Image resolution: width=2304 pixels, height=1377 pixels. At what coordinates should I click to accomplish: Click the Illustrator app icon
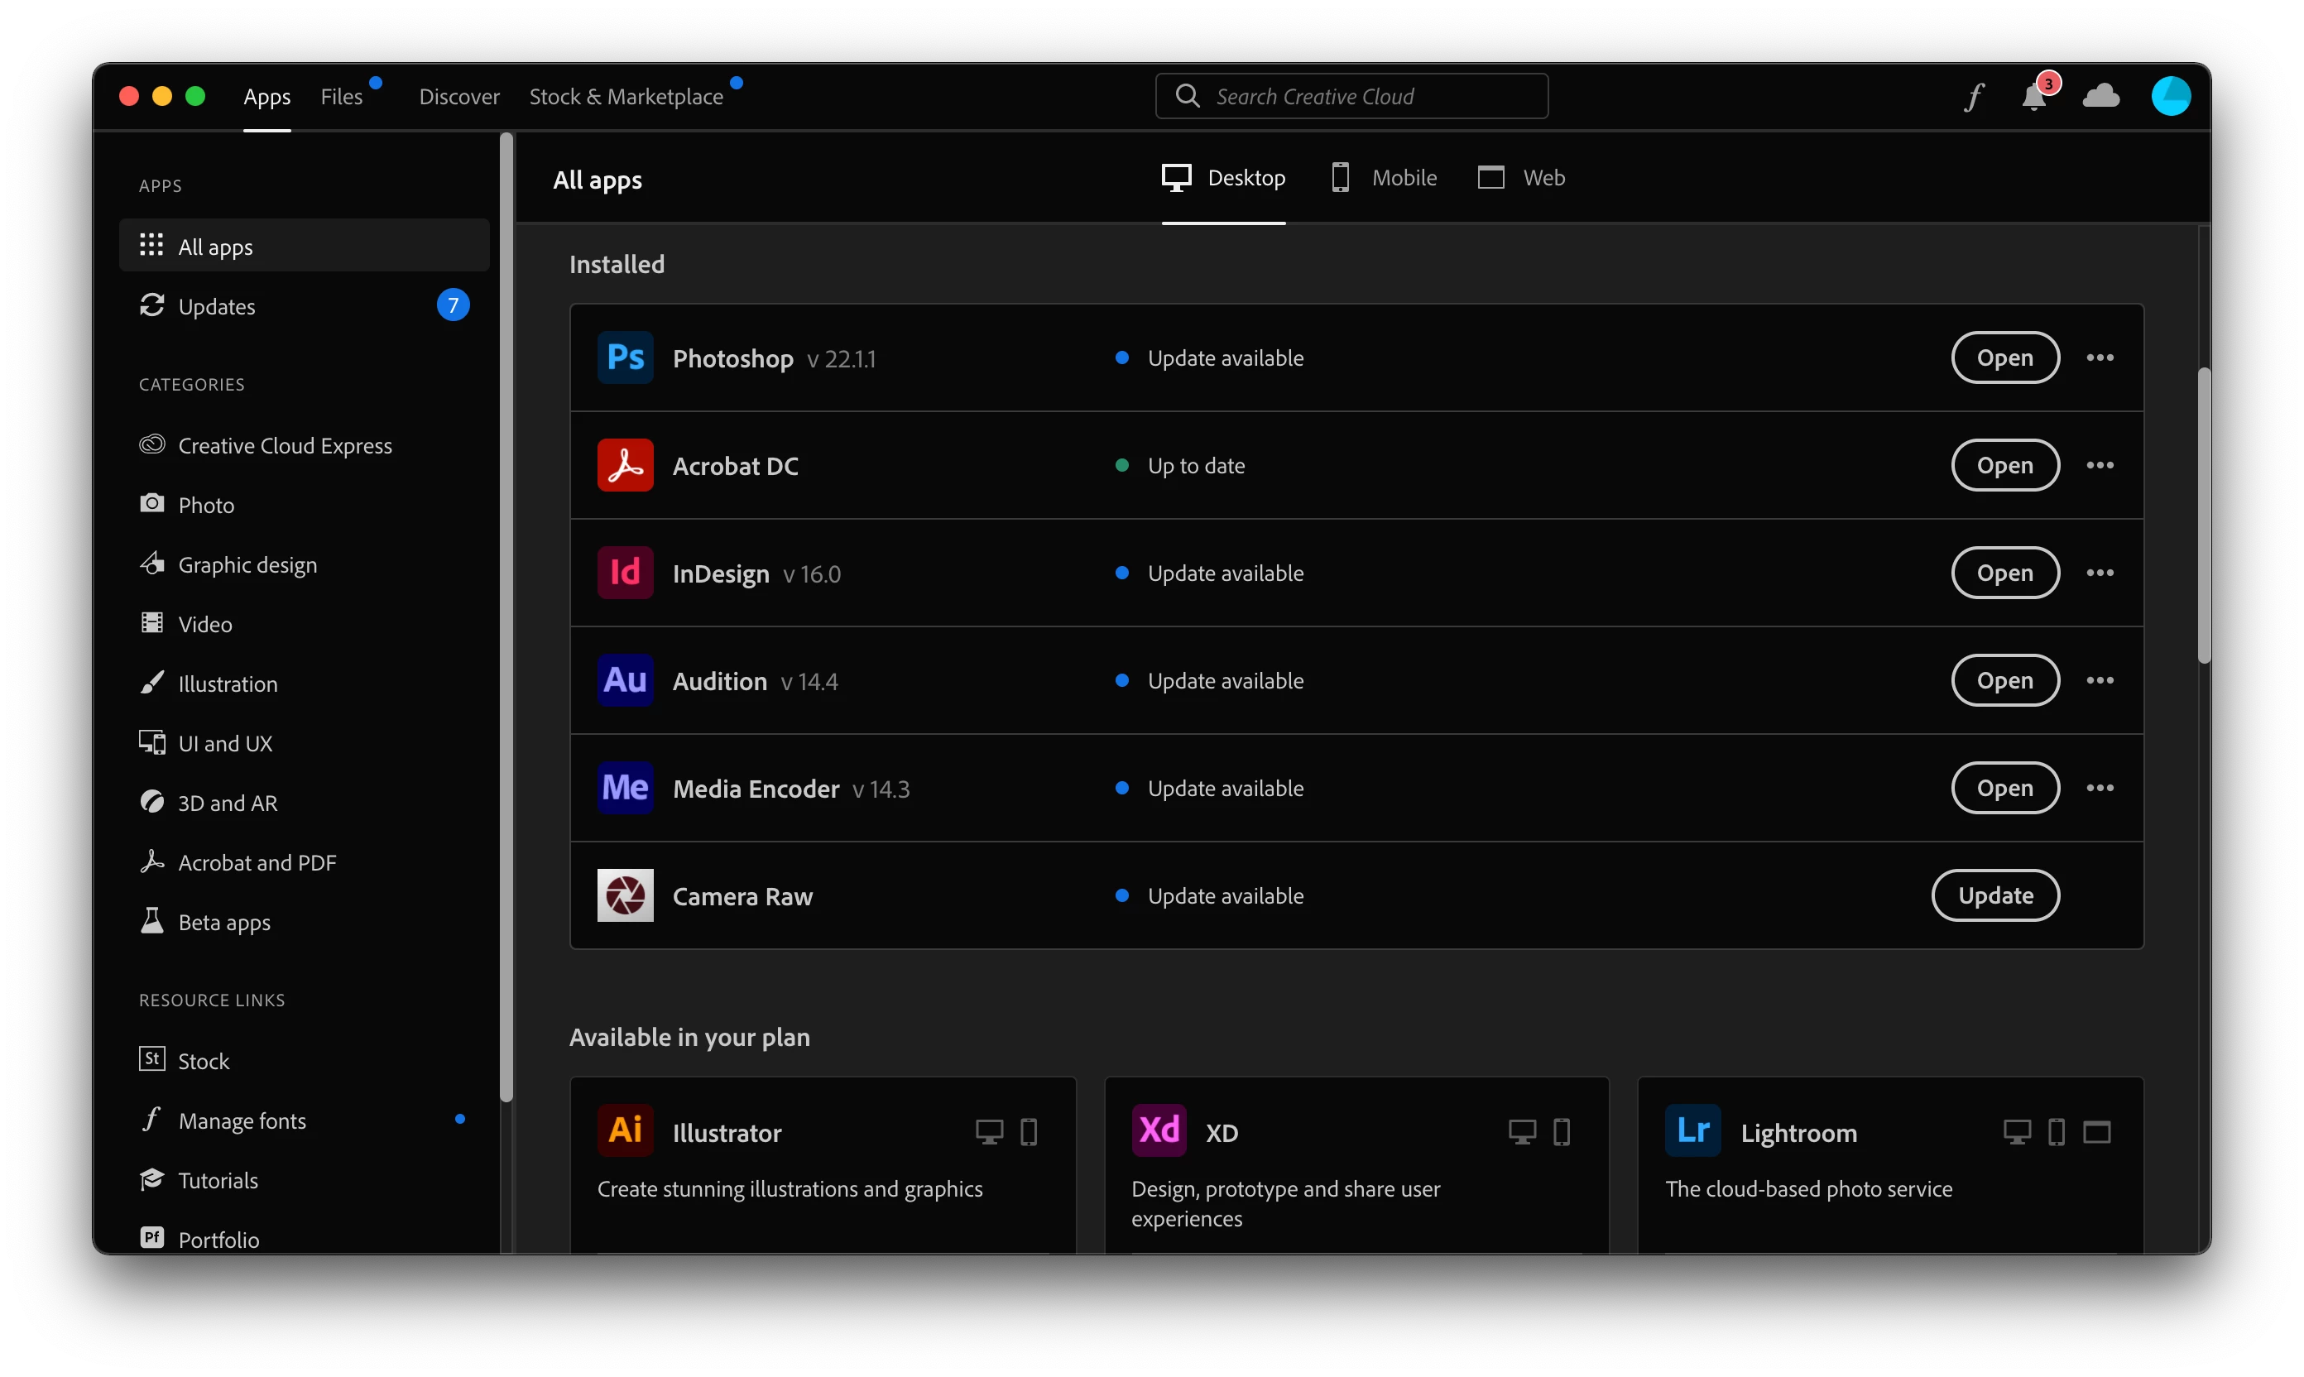pyautogui.click(x=626, y=1130)
